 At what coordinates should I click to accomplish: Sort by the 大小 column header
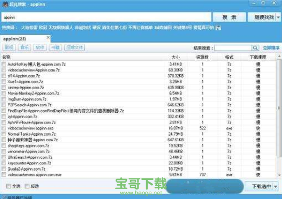176,57
